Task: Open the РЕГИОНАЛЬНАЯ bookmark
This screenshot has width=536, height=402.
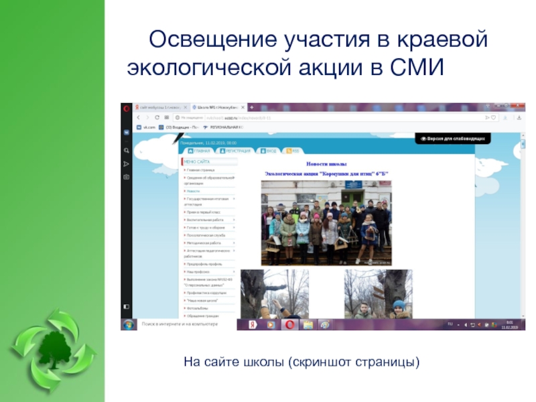Action: 222,127
